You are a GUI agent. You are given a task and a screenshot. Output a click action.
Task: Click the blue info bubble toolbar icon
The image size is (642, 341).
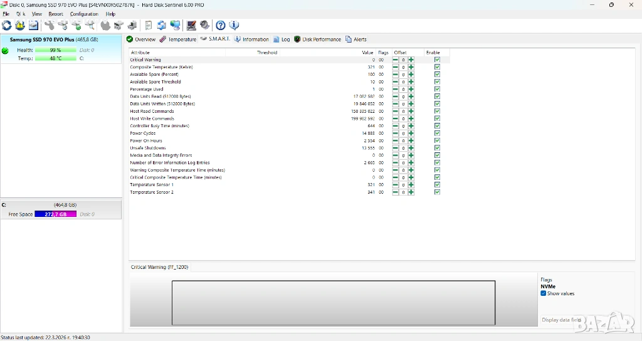(x=234, y=26)
